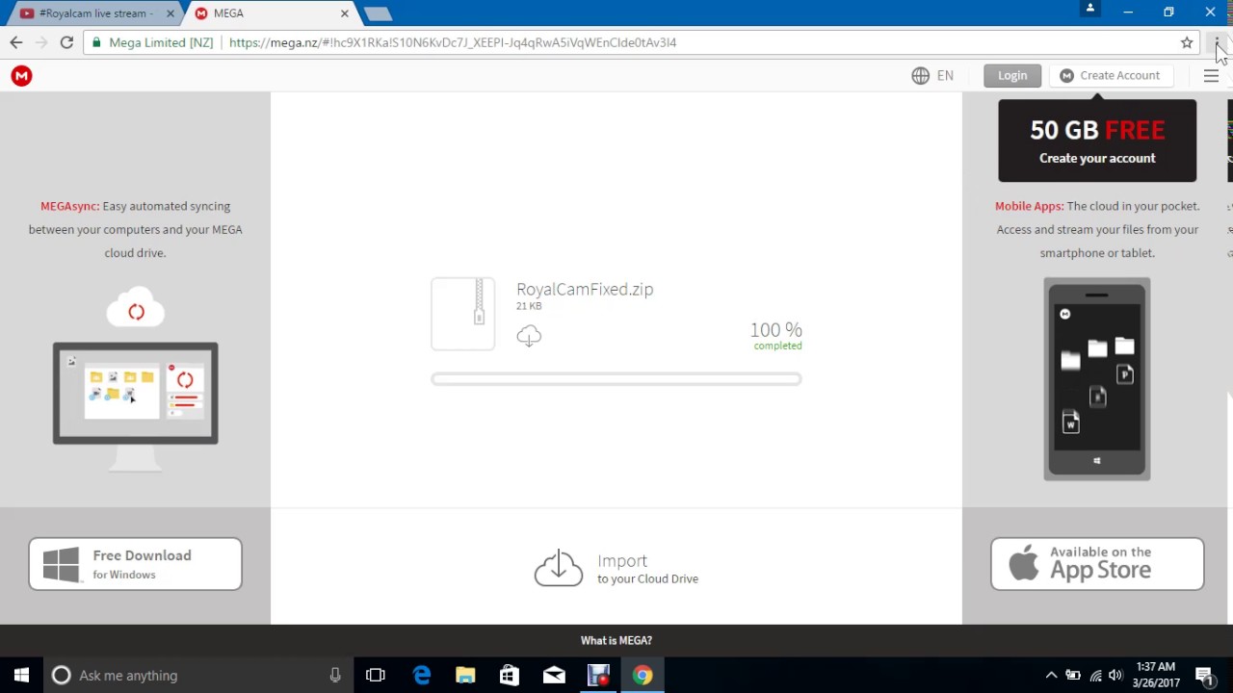
Task: Open the network tray icon
Action: coord(1095,676)
